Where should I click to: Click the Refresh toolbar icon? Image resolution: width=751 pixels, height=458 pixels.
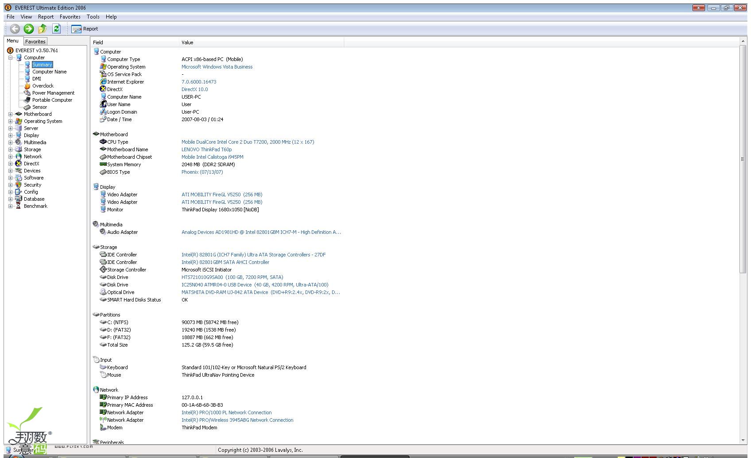56,29
